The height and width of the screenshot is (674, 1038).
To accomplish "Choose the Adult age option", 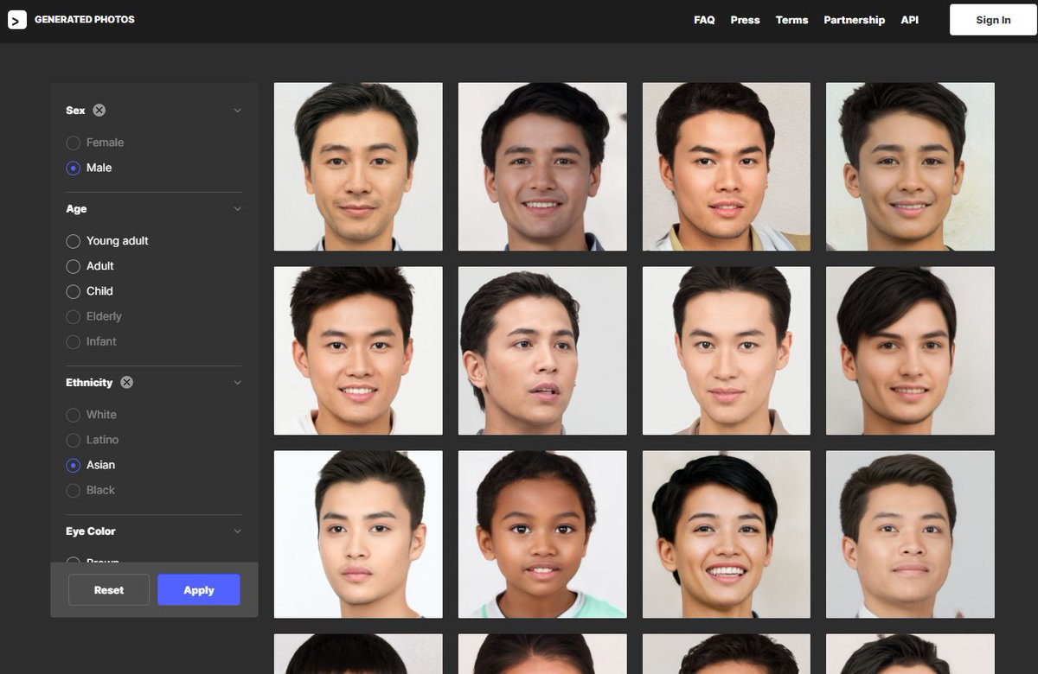I will click(x=74, y=266).
